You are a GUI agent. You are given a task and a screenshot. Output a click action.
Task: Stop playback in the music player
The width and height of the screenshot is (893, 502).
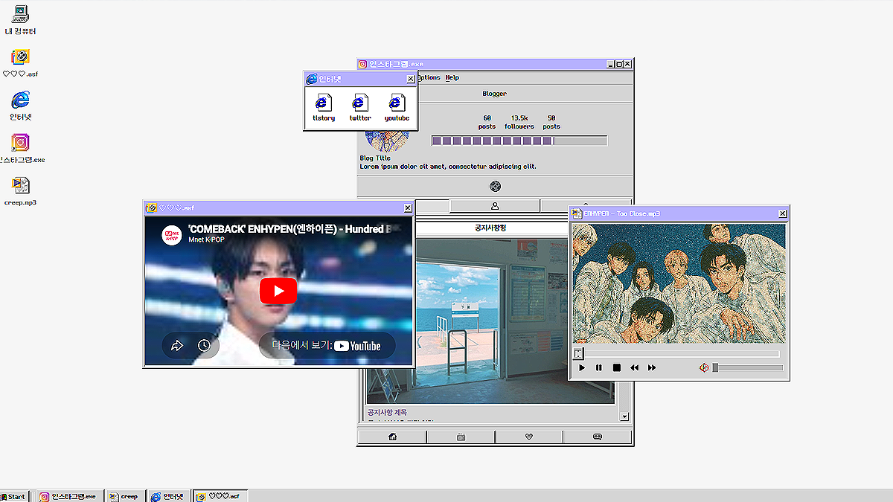click(x=616, y=367)
